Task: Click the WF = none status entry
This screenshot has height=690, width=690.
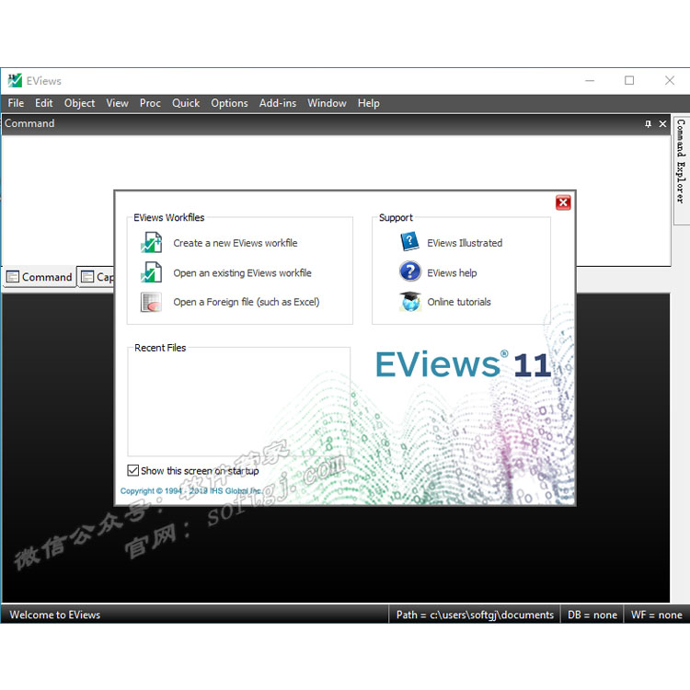Action: tap(656, 615)
